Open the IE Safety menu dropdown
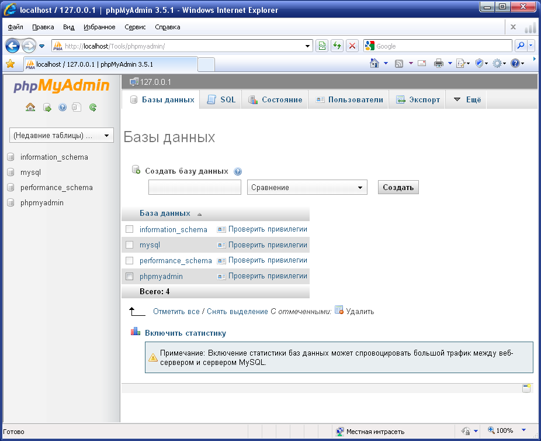The image size is (541, 441). (481, 63)
